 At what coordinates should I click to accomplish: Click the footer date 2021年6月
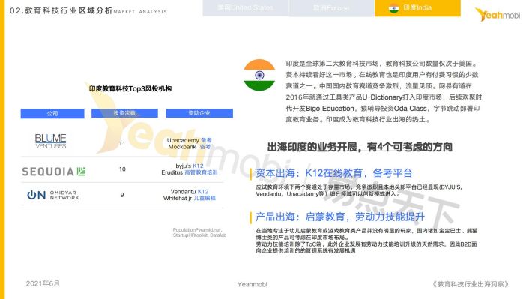click(43, 283)
